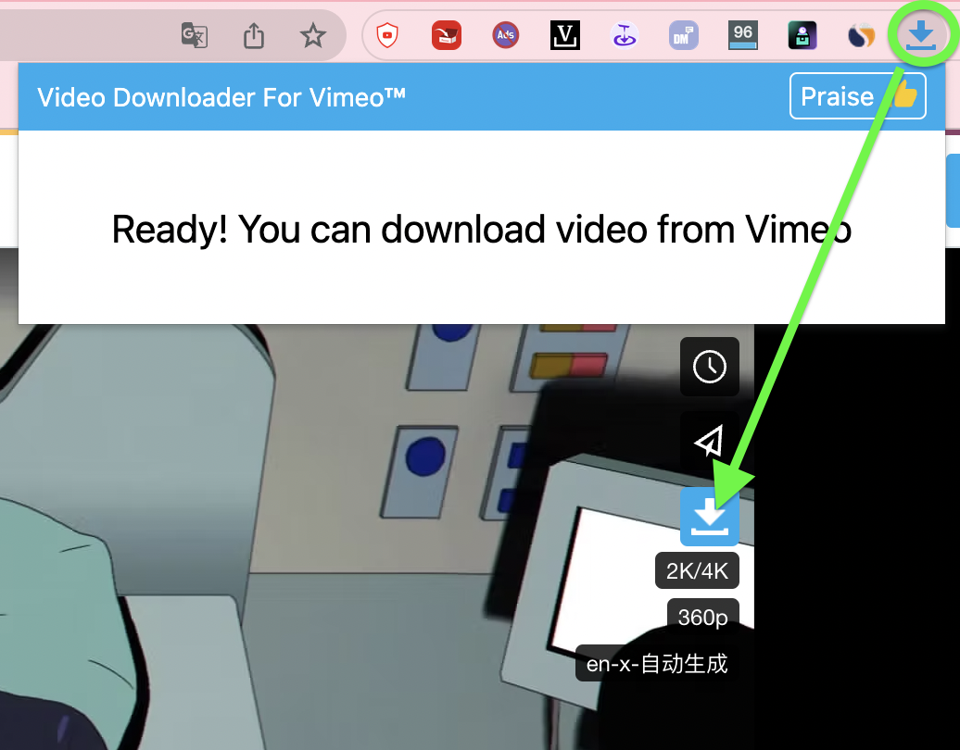Click the Ready download status message
The image size is (960, 750).
(481, 230)
